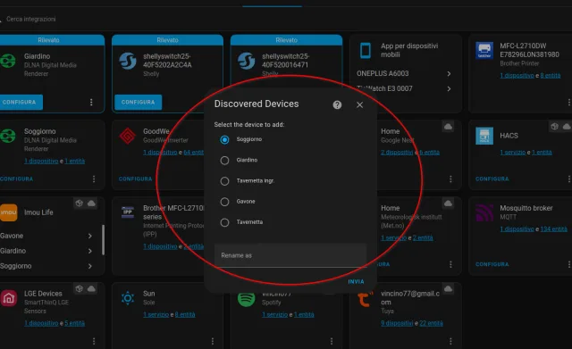Open 22 entità link on Tuya card
The width and height of the screenshot is (572, 349).
pos(431,323)
